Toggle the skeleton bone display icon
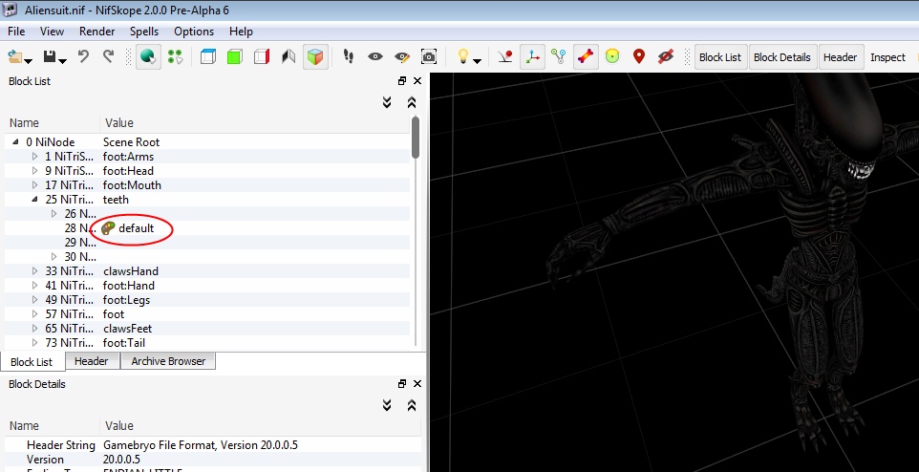Viewport: 919px width, 472px height. tap(586, 57)
